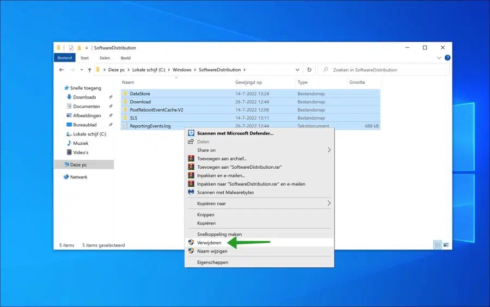
Task: Open Netwerk in navigation pane
Action: coord(79,177)
